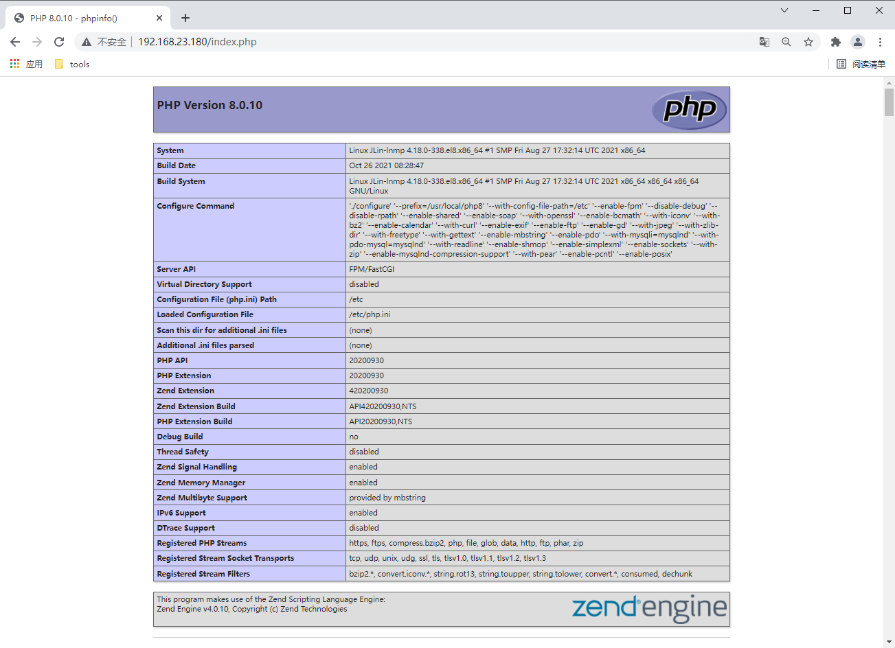Click the 'Additional .ini files parsed' label
Image resolution: width=895 pixels, height=648 pixels.
click(205, 345)
